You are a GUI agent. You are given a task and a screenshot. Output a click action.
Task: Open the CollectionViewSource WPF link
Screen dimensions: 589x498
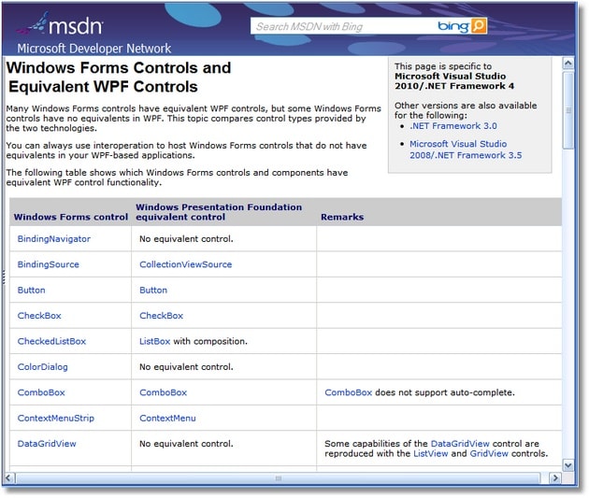pyautogui.click(x=185, y=264)
